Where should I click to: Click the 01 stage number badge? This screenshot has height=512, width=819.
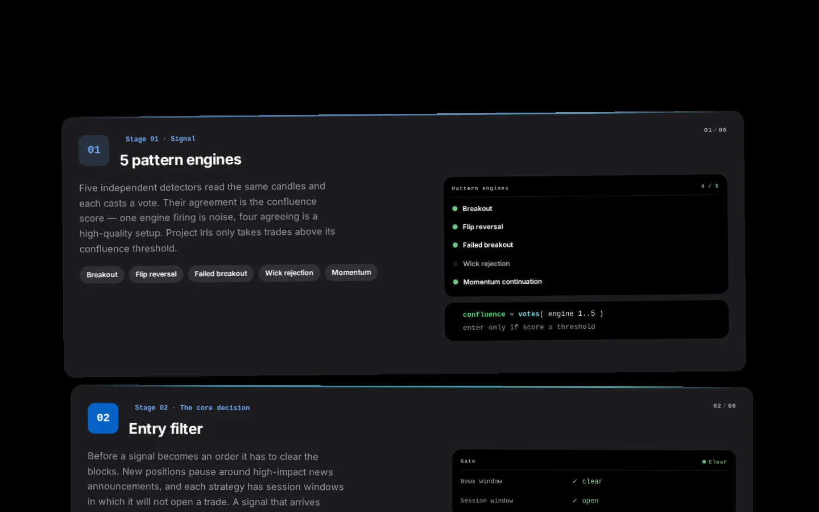pos(94,150)
